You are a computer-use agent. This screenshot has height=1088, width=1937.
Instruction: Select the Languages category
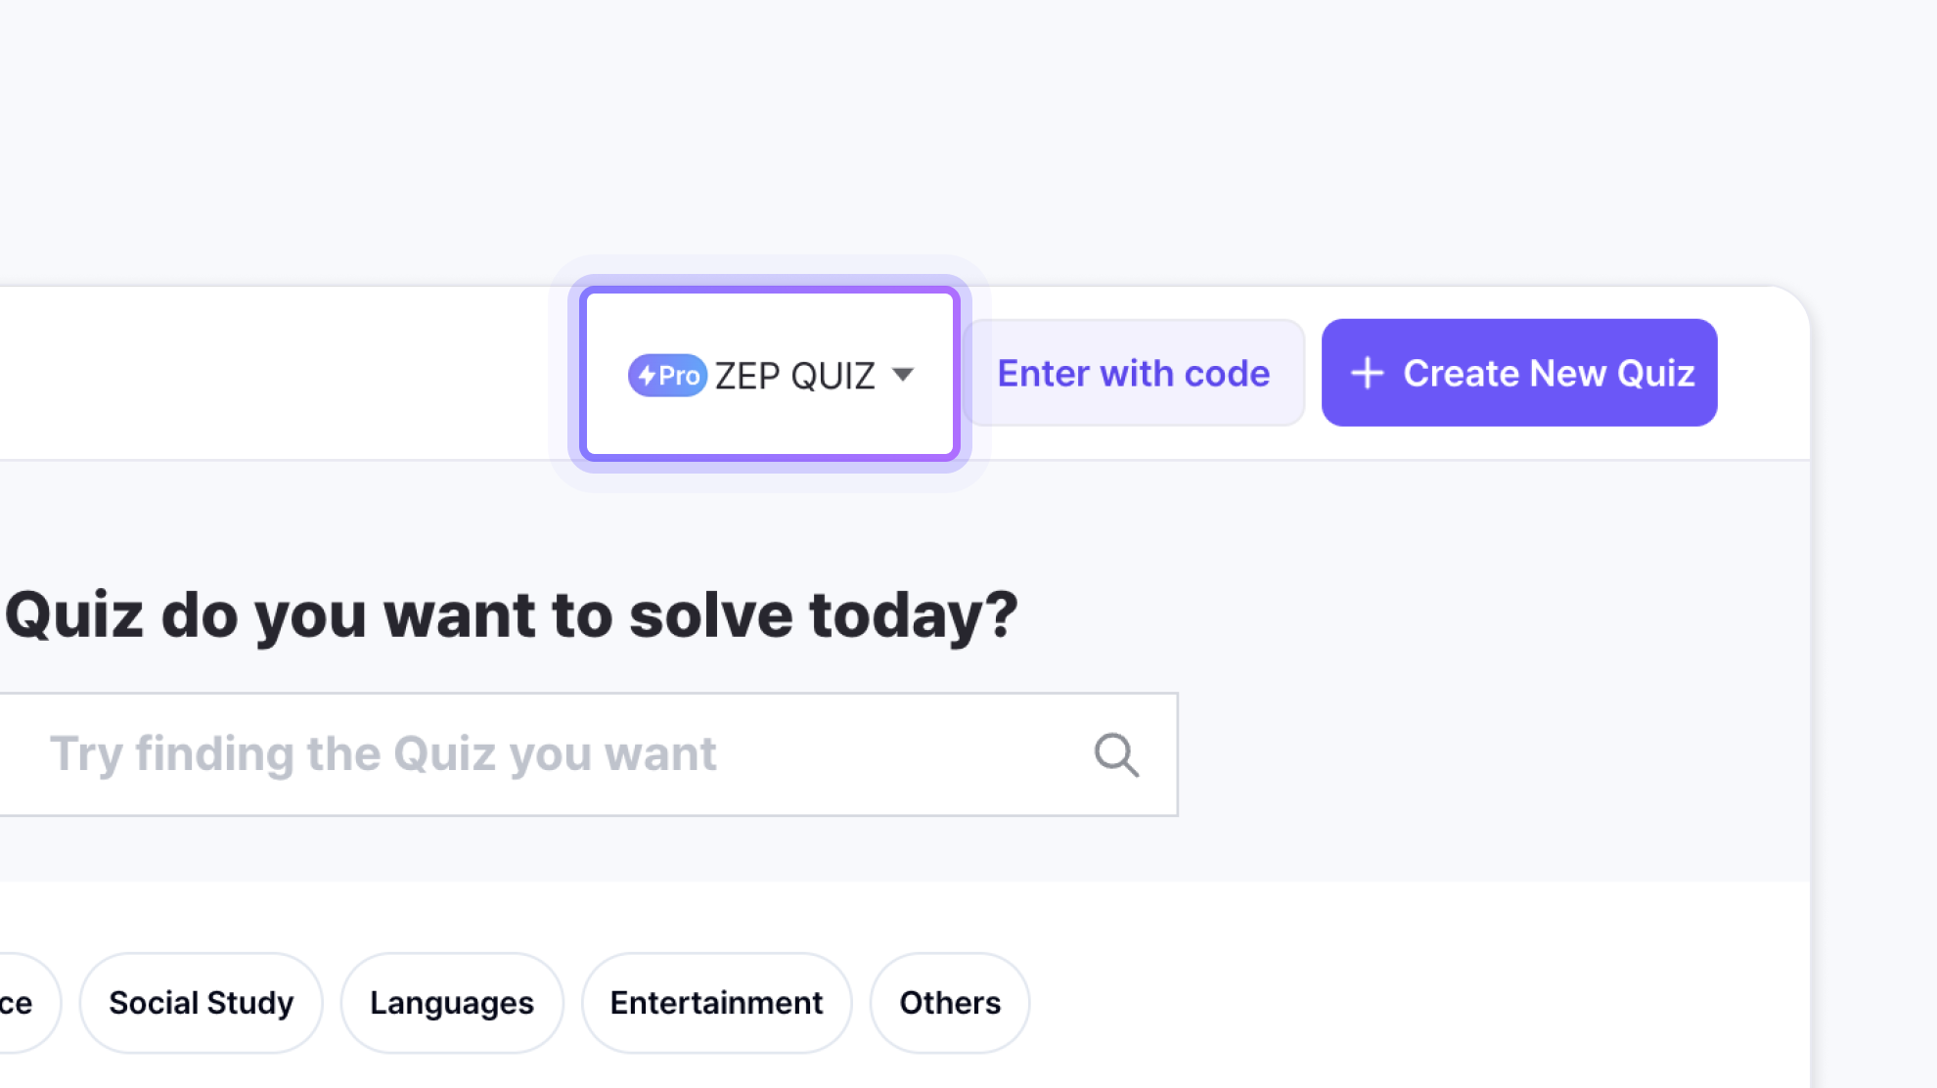pos(451,1003)
